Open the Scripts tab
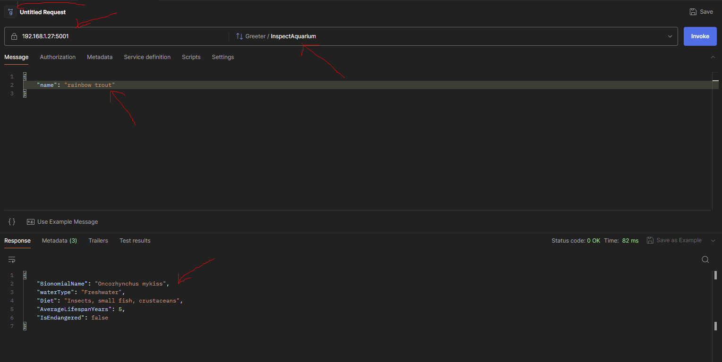 tap(191, 57)
